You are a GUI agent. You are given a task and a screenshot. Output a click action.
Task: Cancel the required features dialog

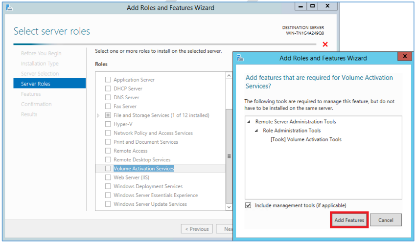[x=386, y=220]
